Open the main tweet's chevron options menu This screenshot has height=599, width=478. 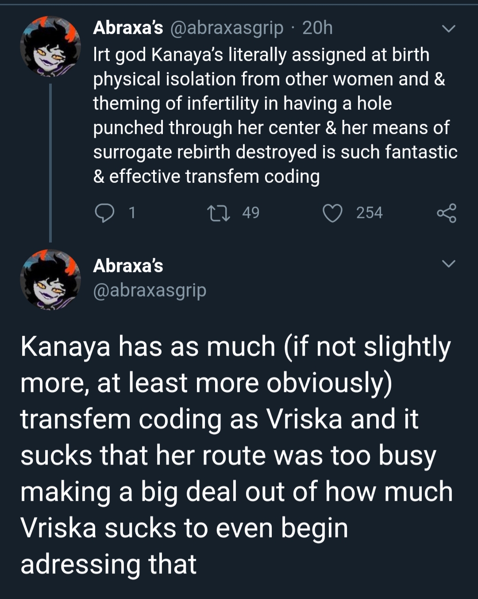coord(448,264)
